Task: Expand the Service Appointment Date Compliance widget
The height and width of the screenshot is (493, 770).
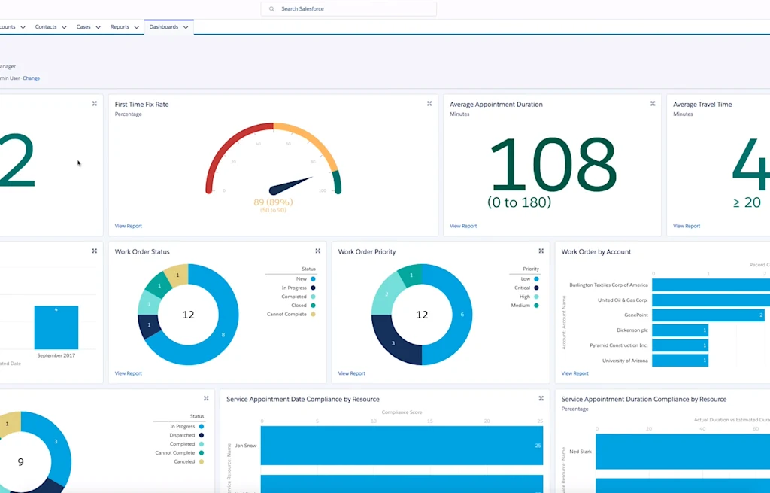Action: tap(540, 397)
